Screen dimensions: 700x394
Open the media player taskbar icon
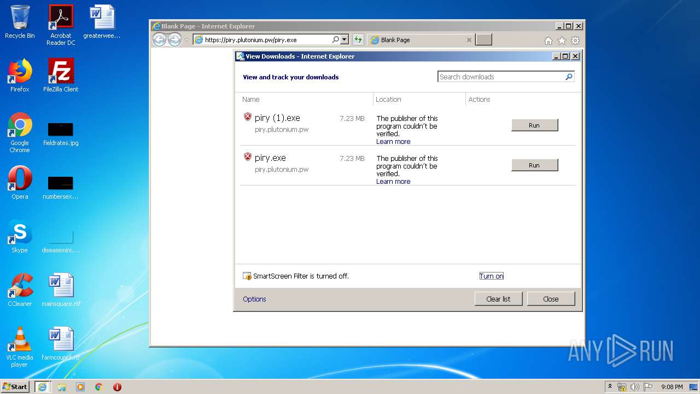pyautogui.click(x=80, y=387)
